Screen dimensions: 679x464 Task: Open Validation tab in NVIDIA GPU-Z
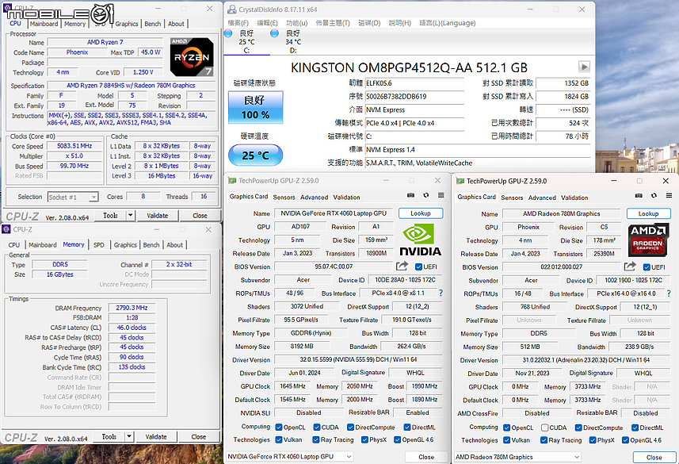(346, 197)
